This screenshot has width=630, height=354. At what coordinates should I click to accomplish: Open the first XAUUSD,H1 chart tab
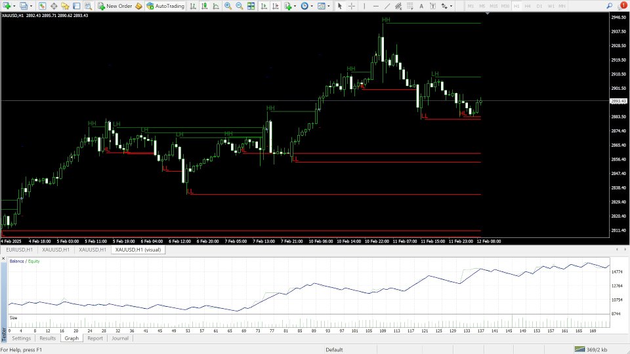pyautogui.click(x=55, y=250)
